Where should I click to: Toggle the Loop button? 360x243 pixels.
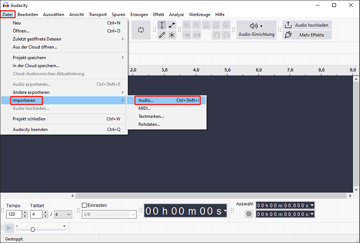point(141,30)
